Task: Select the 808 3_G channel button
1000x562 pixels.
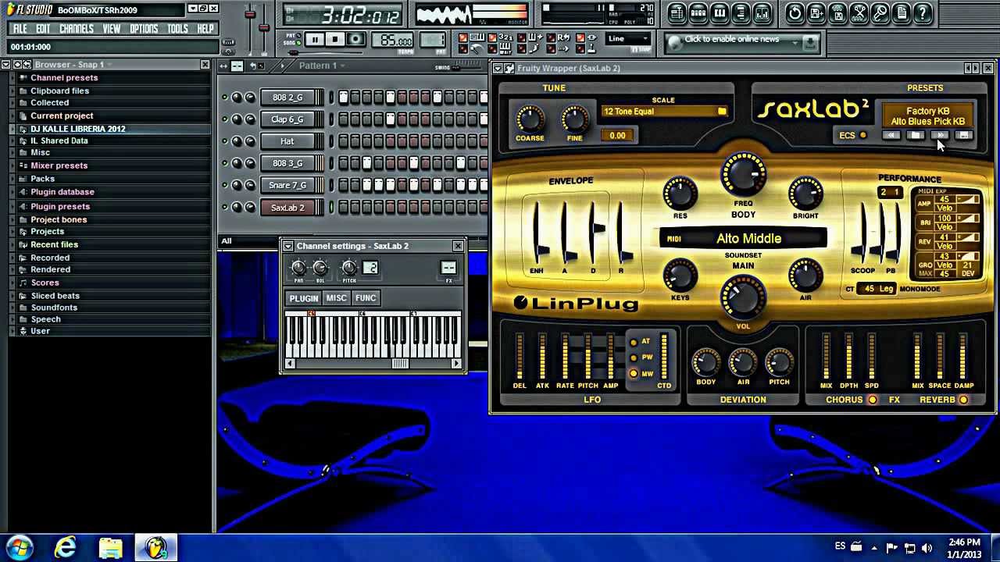Action: coord(287,163)
